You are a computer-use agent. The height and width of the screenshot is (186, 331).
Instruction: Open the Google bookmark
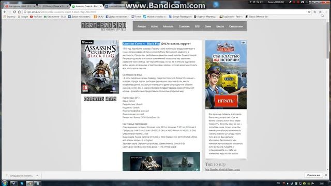pyautogui.click(x=23, y=17)
